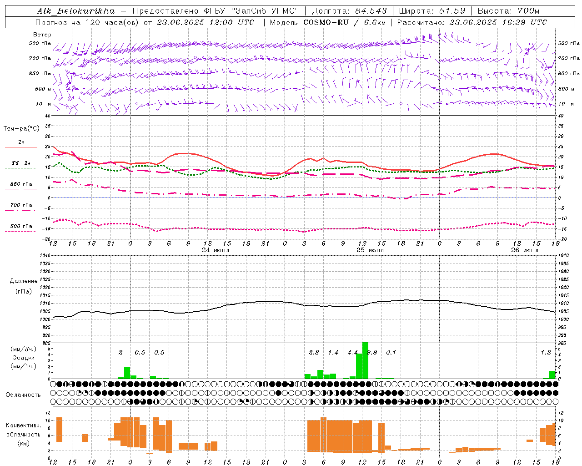
Task: Select the 'Долгота: 84.543' header field
Action: coord(350,10)
